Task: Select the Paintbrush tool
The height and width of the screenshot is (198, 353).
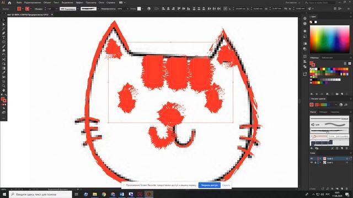Action: click(4, 46)
